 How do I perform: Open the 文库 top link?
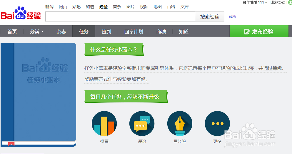click(185, 7)
